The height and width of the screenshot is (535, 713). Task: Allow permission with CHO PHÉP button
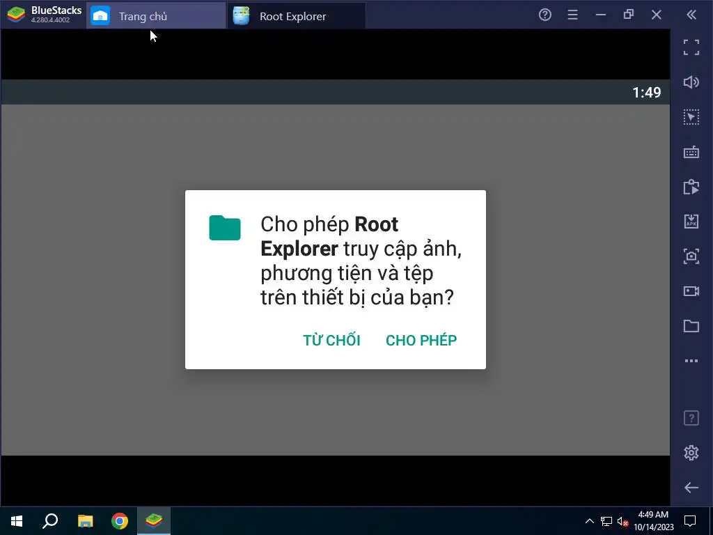[x=421, y=340]
